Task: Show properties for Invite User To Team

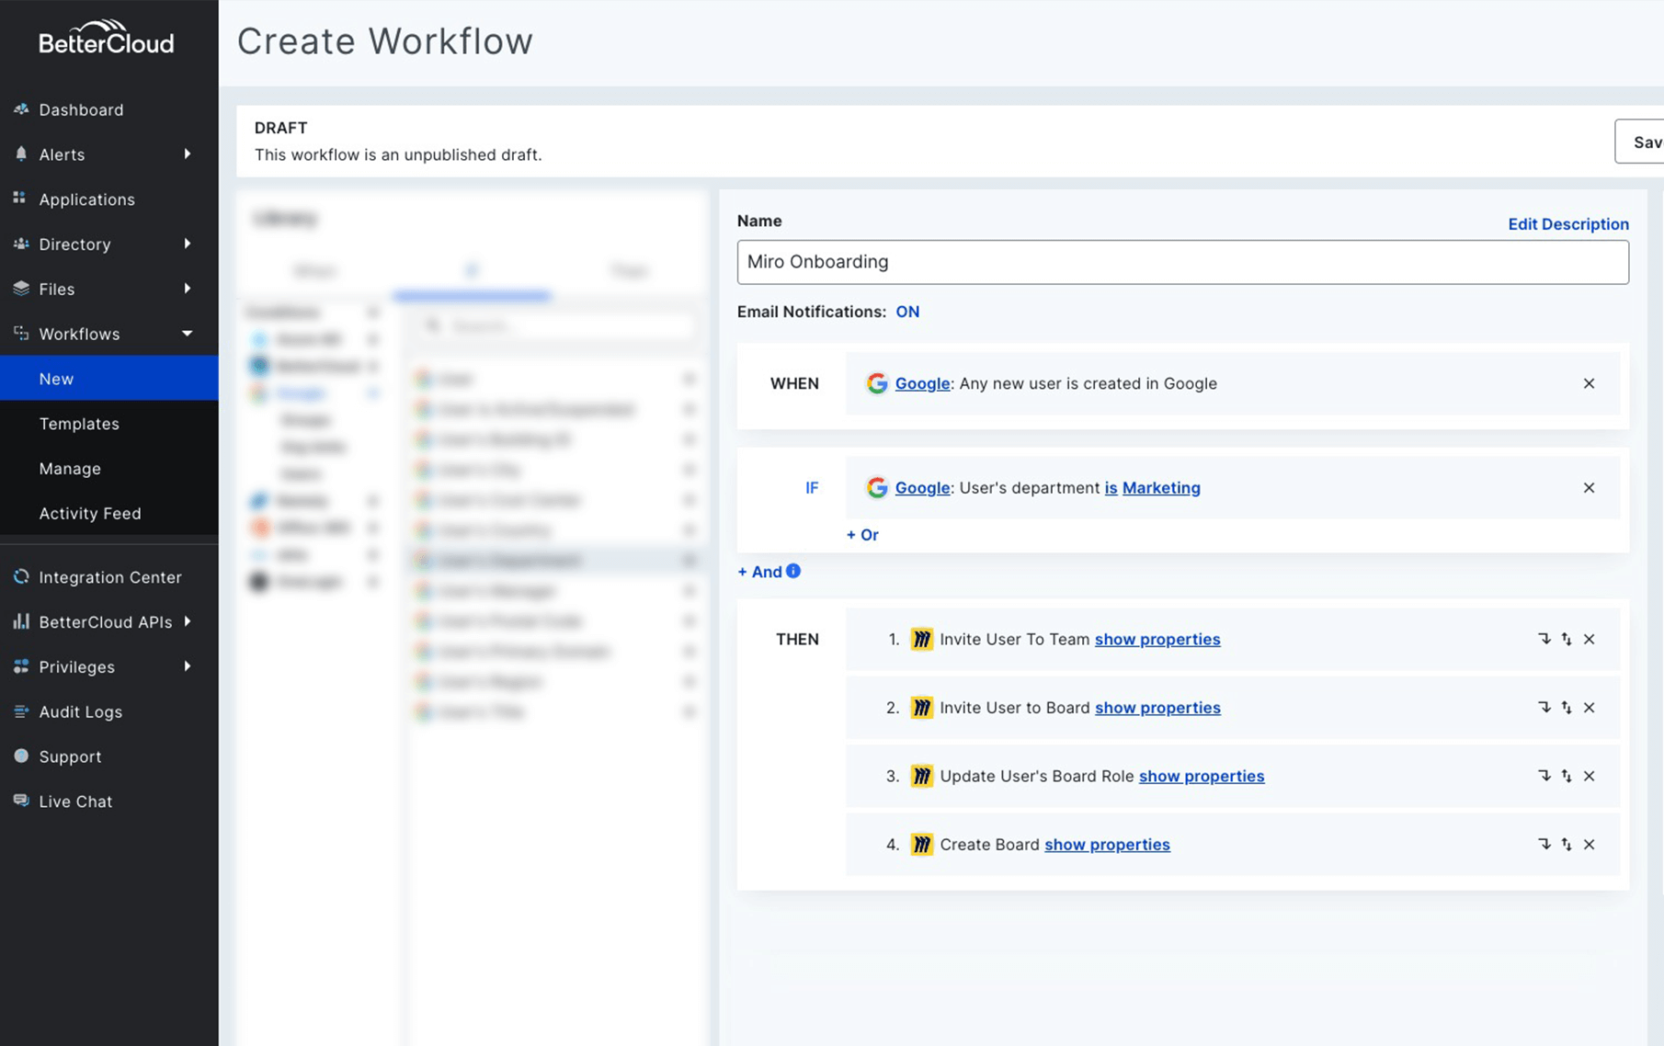Action: pyautogui.click(x=1157, y=639)
